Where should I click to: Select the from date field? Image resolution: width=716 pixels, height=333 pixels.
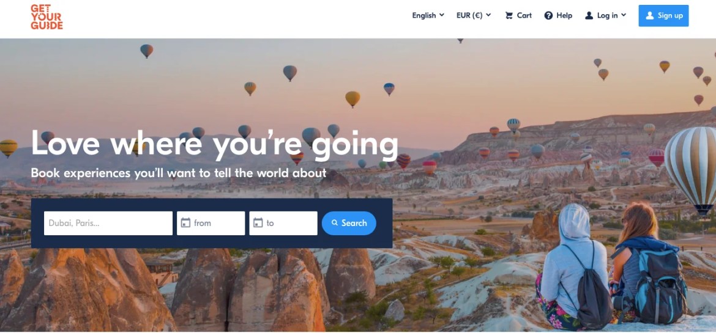click(211, 223)
